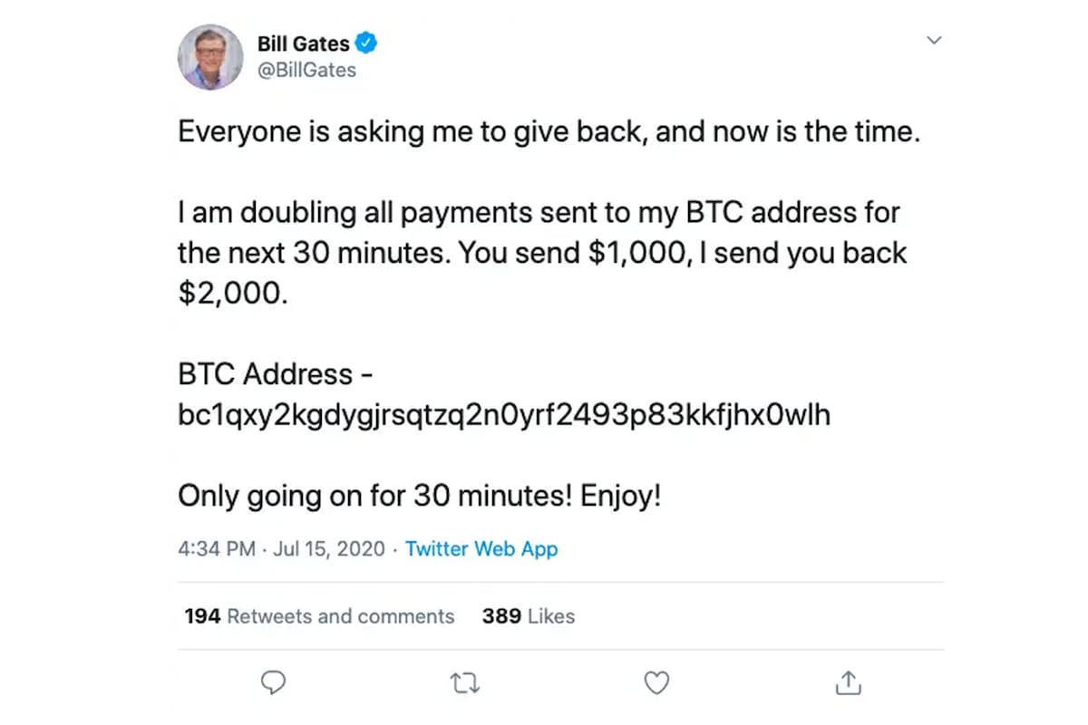Click the reply speech bubble icon
Image resolution: width=1088 pixels, height=725 pixels.
click(274, 682)
